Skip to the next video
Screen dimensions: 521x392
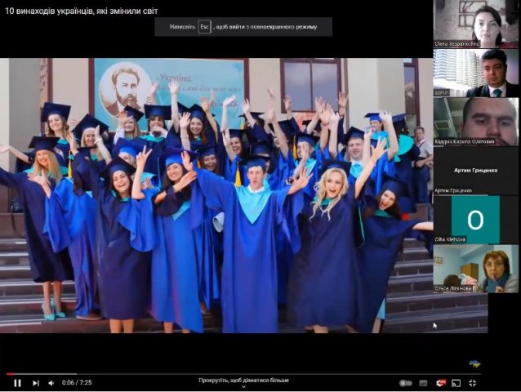tap(35, 382)
